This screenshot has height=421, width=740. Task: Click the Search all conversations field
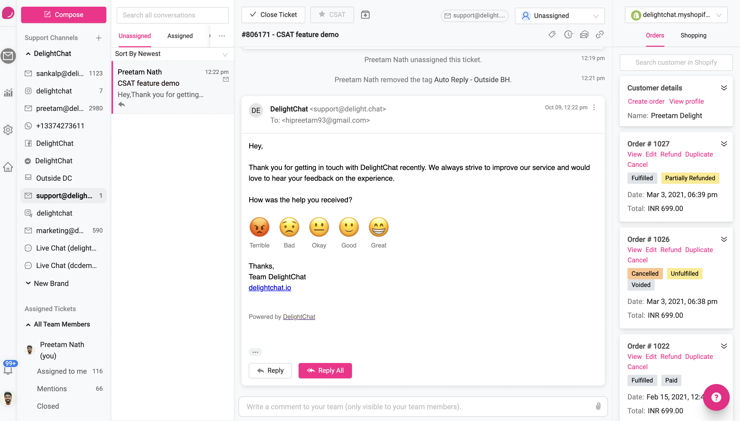(172, 15)
